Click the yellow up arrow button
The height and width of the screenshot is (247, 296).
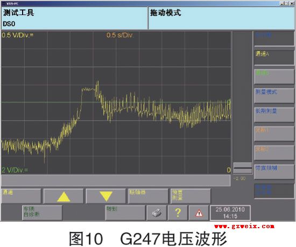coord(64,196)
